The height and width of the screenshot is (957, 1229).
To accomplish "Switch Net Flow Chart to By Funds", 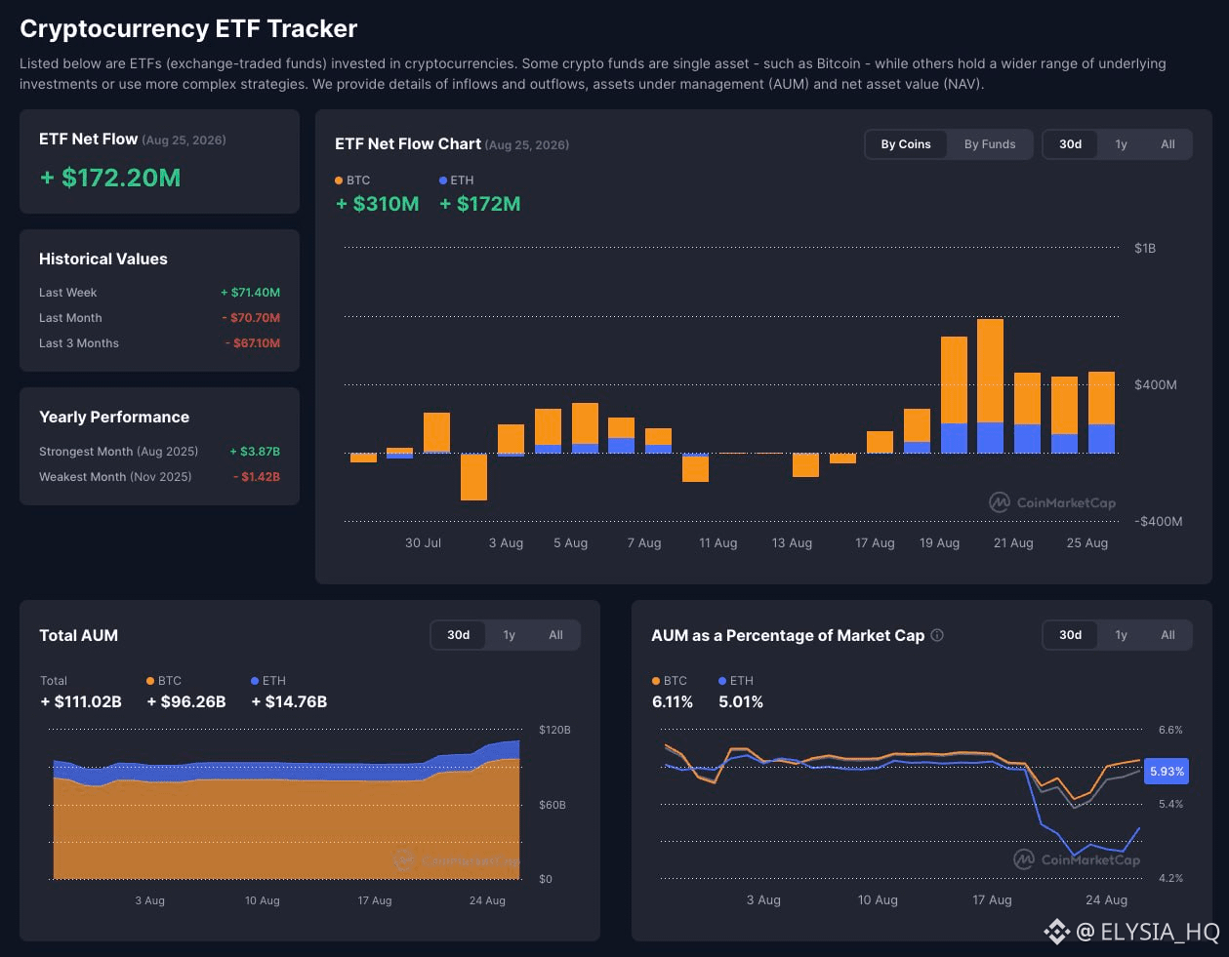I will [990, 144].
